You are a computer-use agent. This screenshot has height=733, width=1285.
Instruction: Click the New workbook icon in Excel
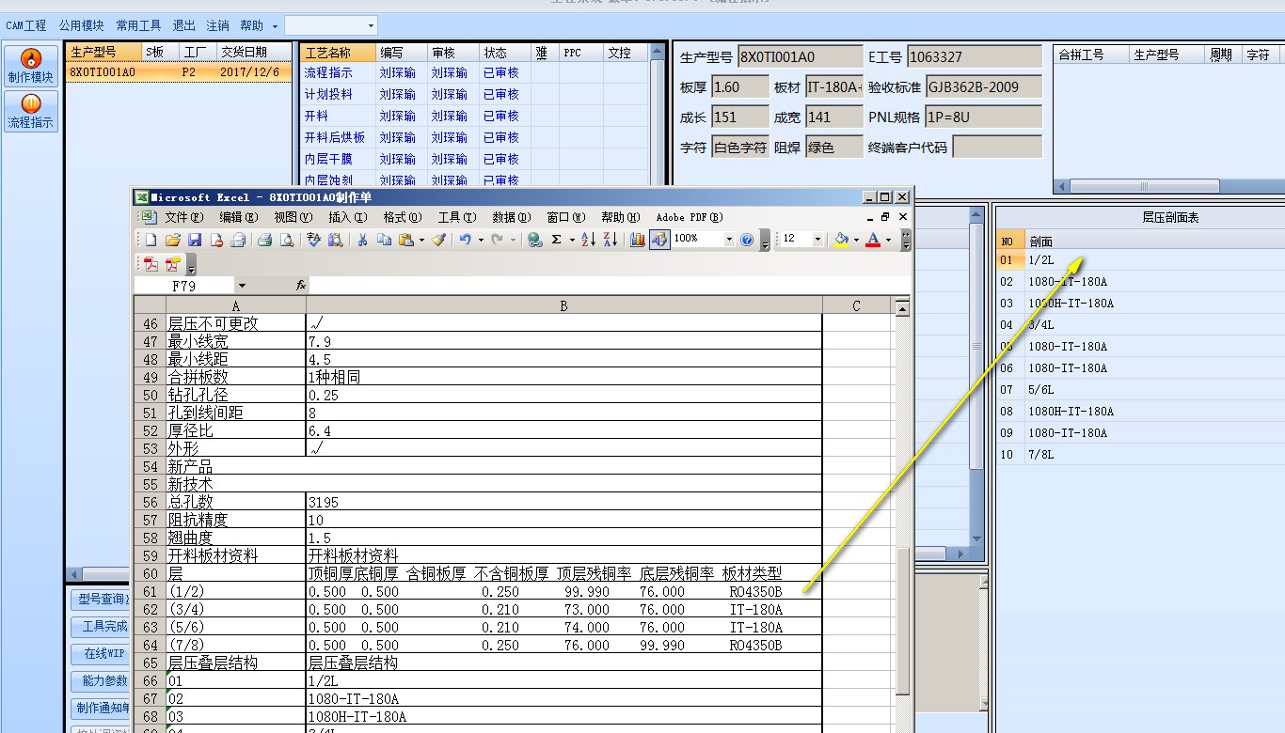151,240
